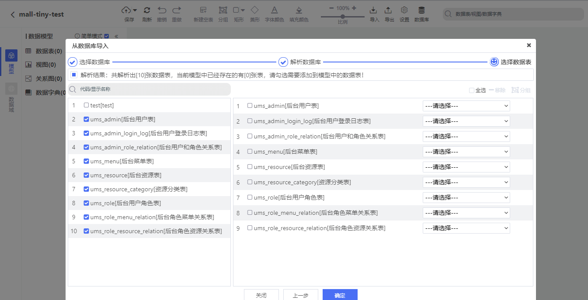Open the dropdown for ums_role row

[x=466, y=197]
